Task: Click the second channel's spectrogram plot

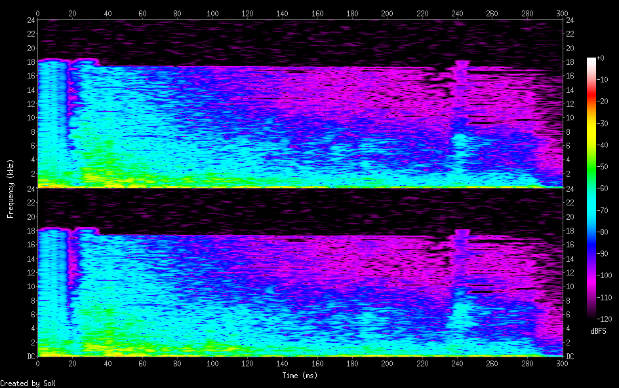Action: tap(300, 273)
